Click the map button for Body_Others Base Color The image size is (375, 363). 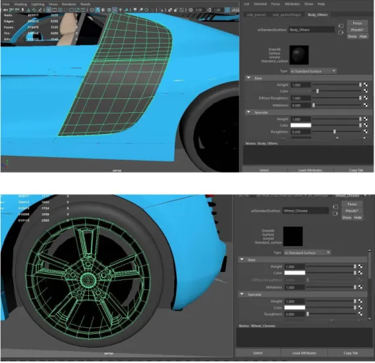coord(366,91)
